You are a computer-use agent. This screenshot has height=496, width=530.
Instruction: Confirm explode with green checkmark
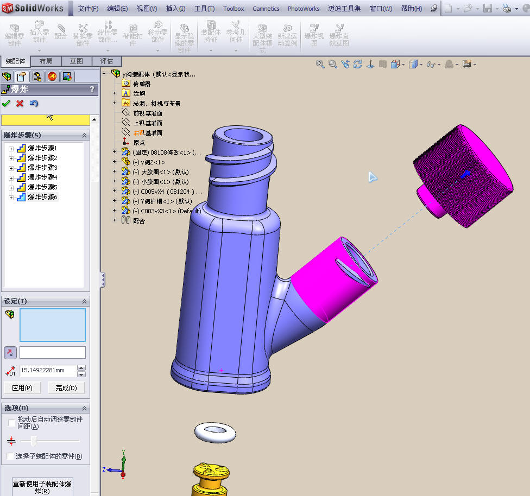point(6,104)
